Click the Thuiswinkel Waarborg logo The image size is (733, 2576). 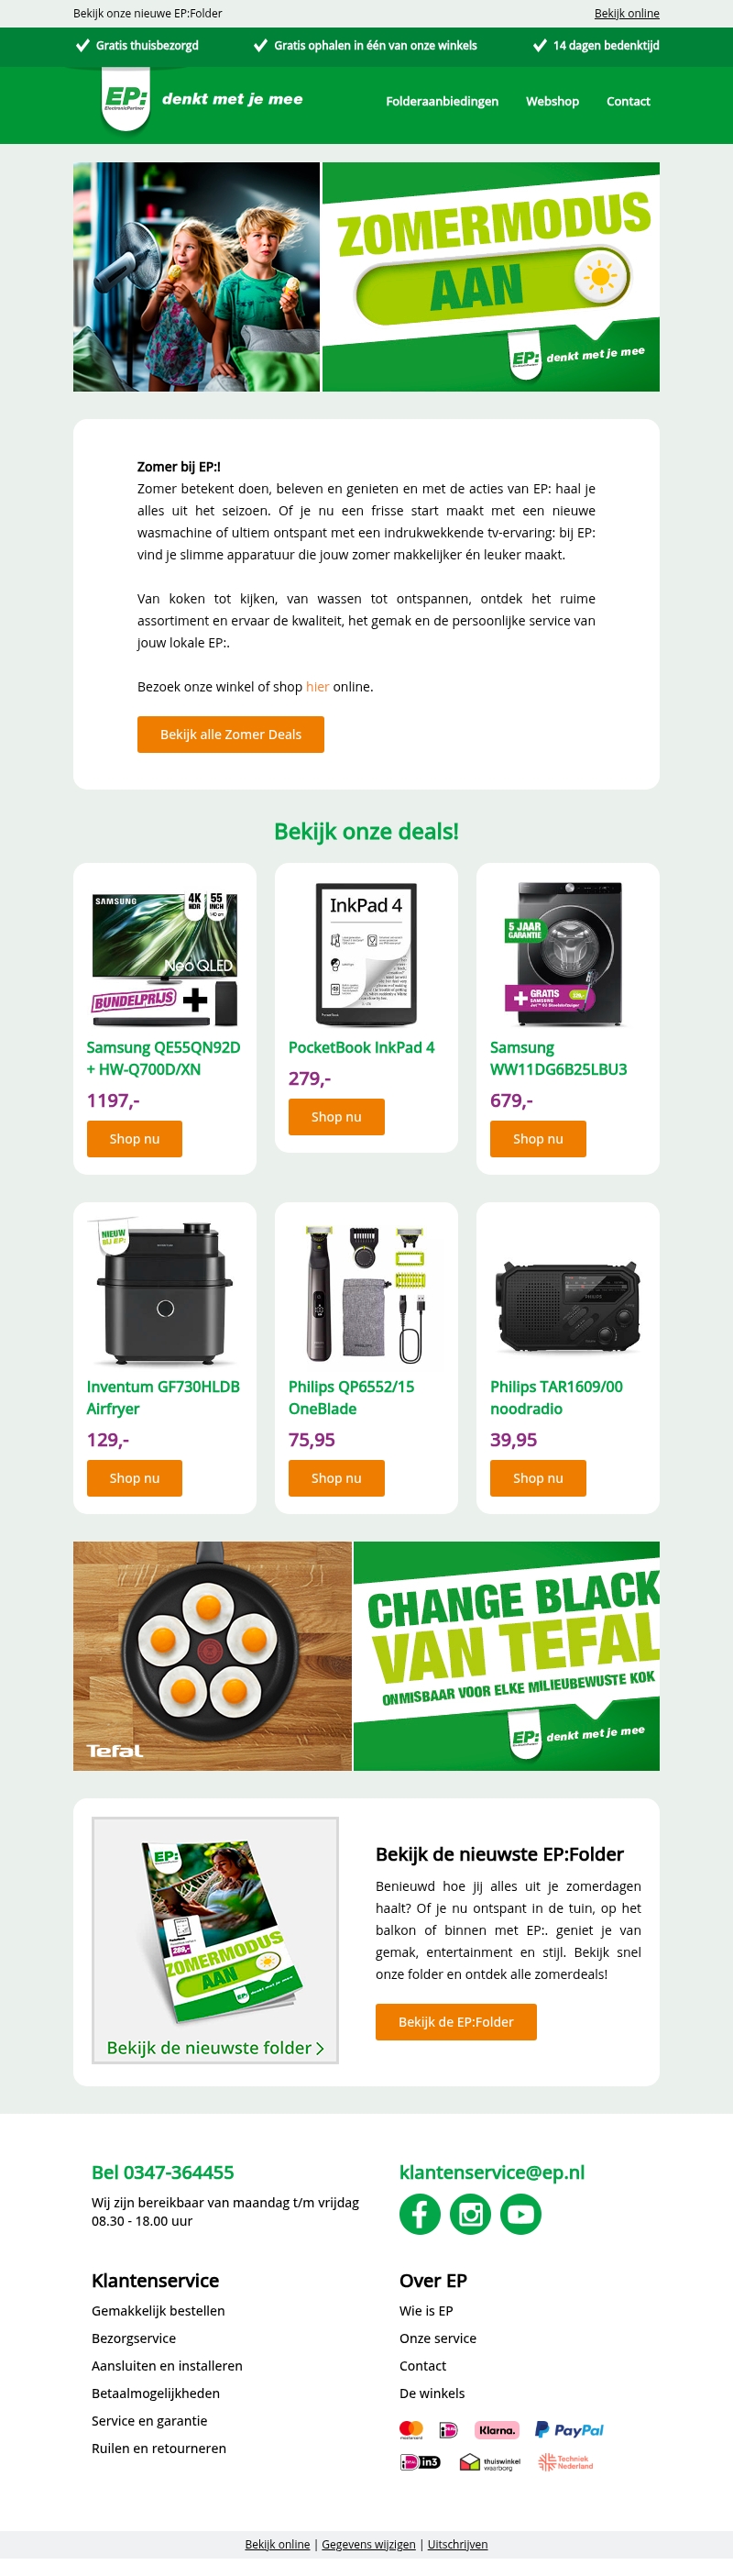489,2462
